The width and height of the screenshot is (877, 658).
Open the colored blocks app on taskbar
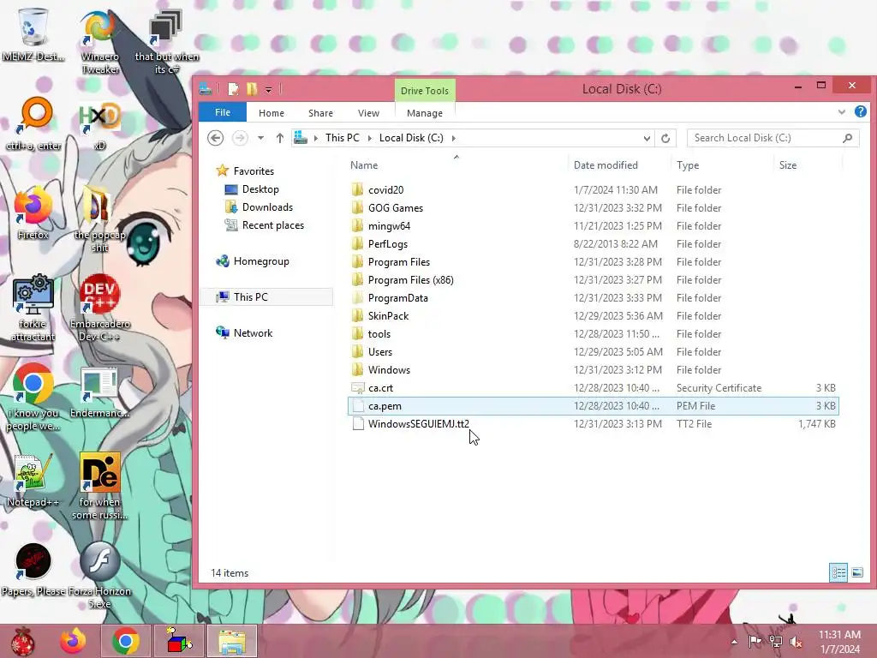point(178,641)
